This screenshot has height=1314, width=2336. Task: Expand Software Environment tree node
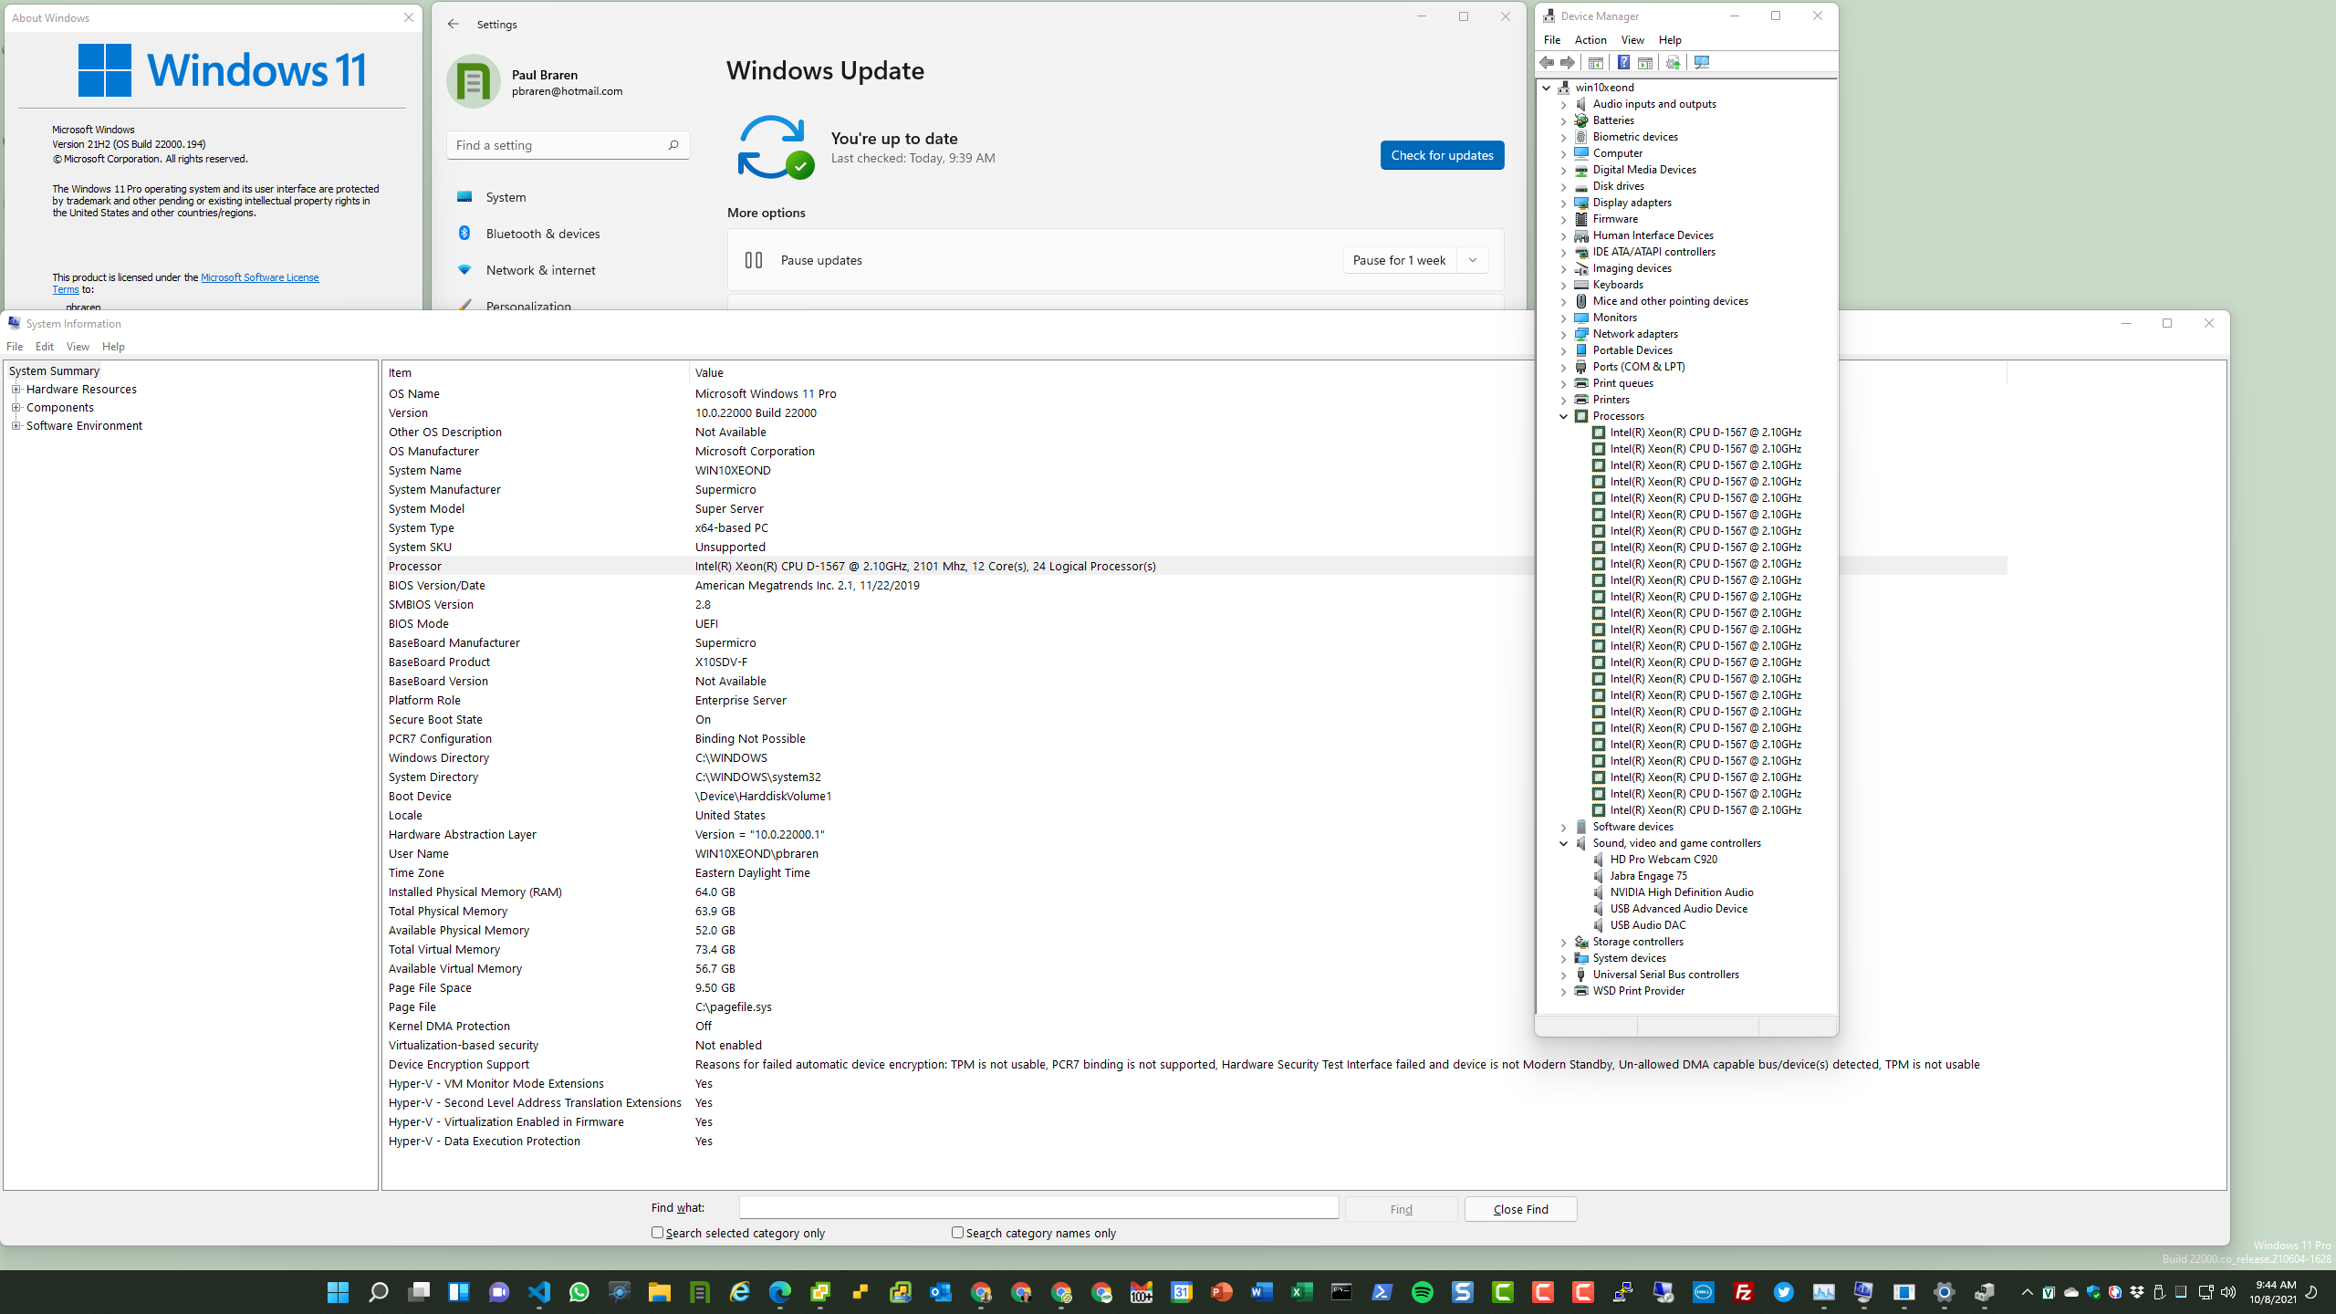click(x=16, y=425)
